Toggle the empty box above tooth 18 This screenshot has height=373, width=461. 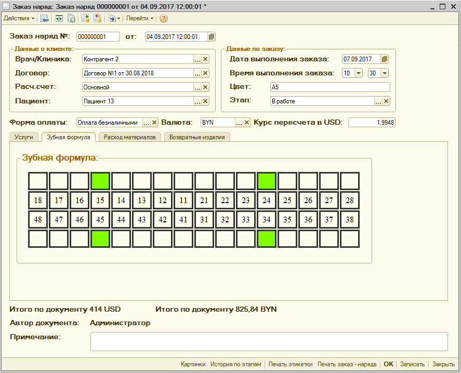click(38, 181)
